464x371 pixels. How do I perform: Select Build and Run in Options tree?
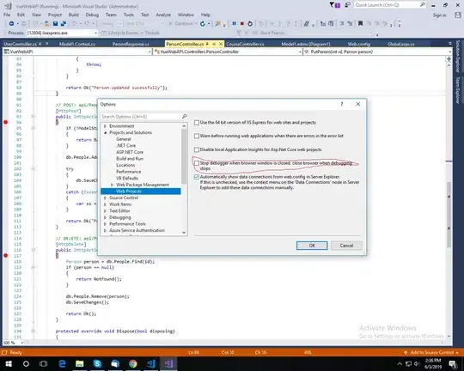coord(130,159)
